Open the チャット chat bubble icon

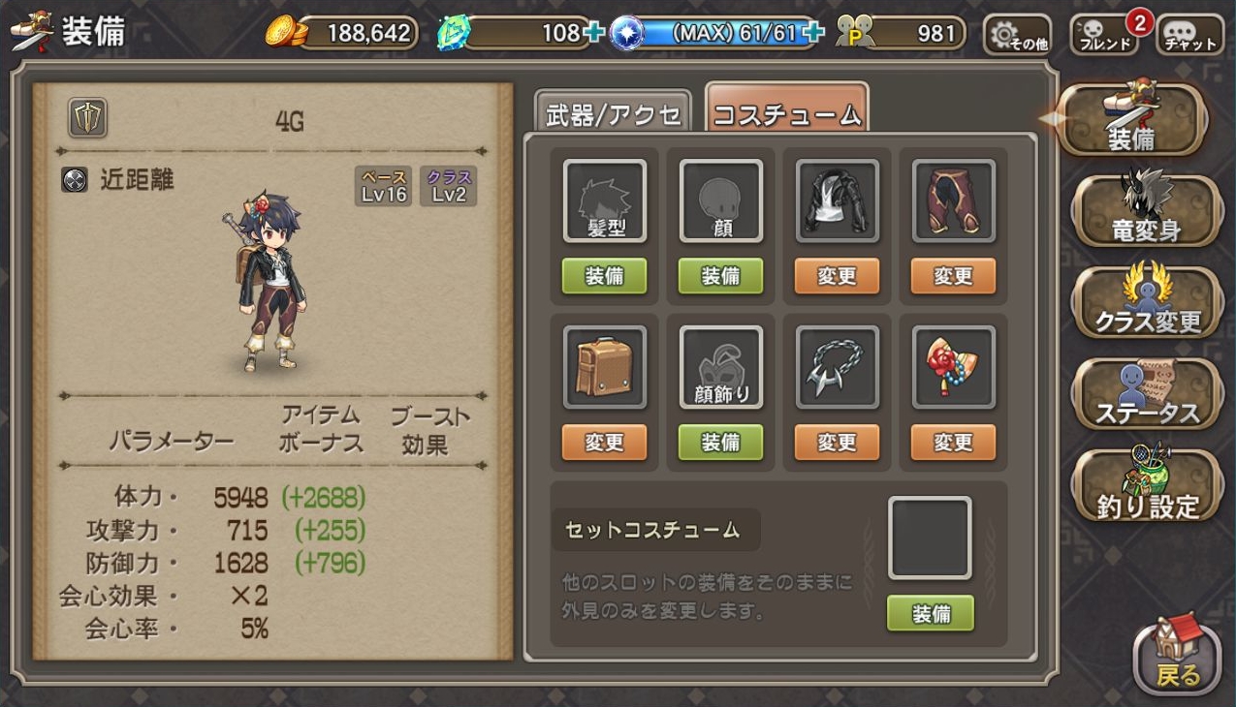[x=1190, y=34]
